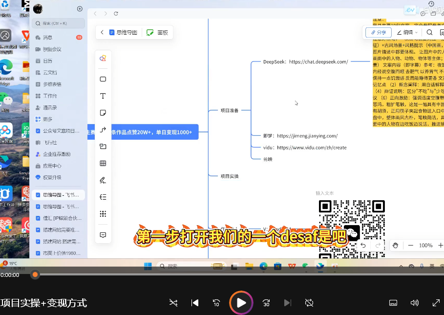Open 工作台 in sidebar

pyautogui.click(x=59, y=96)
